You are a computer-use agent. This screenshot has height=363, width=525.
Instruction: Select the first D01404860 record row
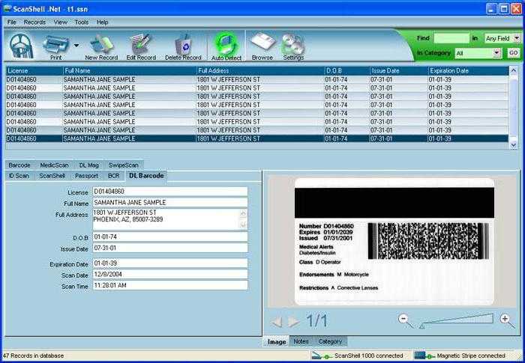point(257,79)
